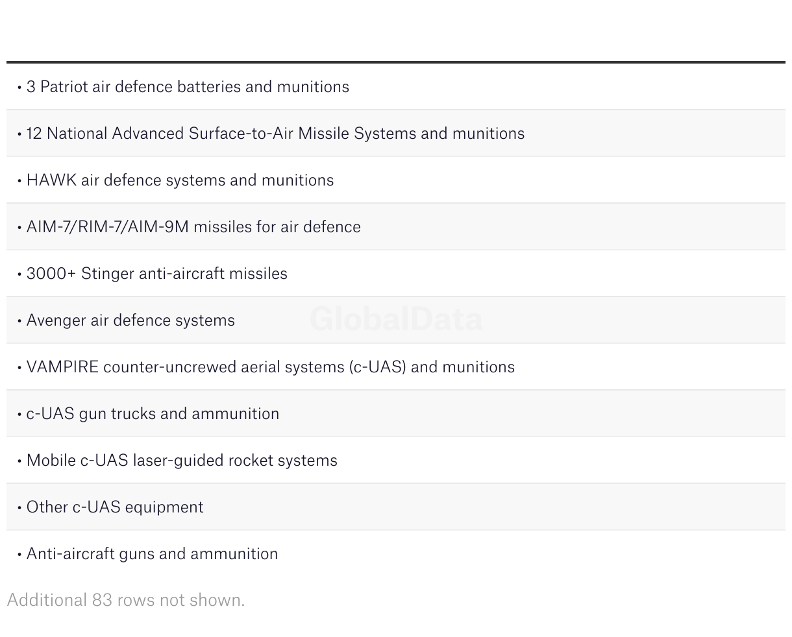Select the Avenger air defence systems row

tap(130, 320)
